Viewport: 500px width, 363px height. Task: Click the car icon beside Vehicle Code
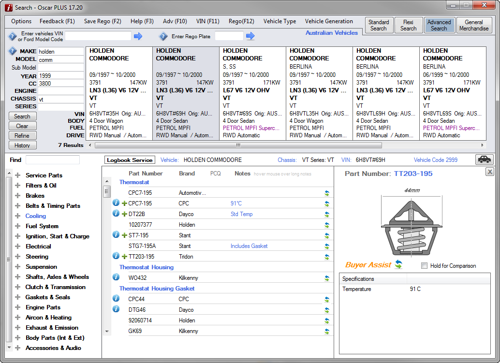click(x=484, y=160)
